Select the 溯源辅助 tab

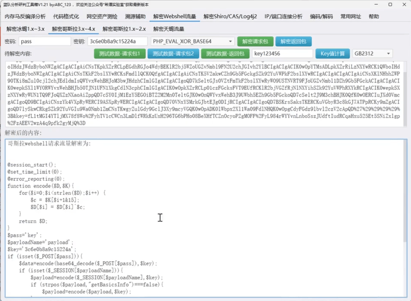pyautogui.click(x=135, y=17)
